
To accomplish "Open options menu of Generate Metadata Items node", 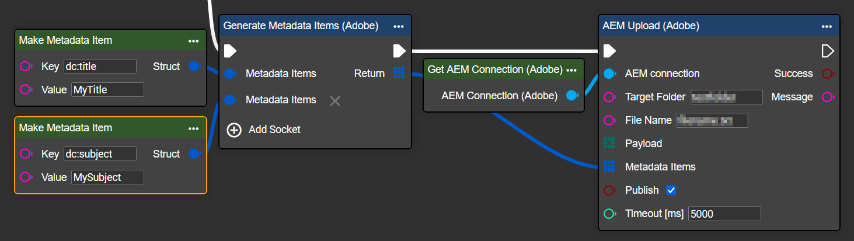I will [399, 26].
